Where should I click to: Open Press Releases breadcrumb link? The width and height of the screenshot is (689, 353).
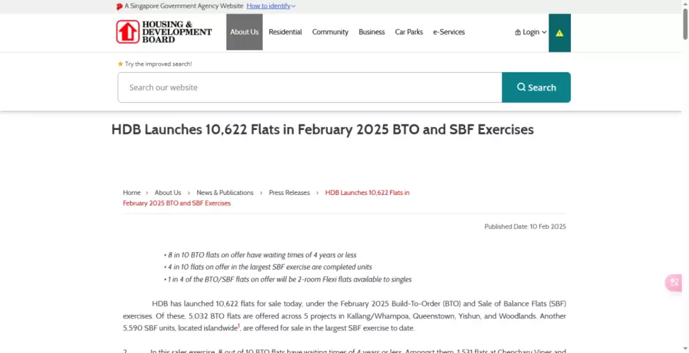[x=289, y=192]
